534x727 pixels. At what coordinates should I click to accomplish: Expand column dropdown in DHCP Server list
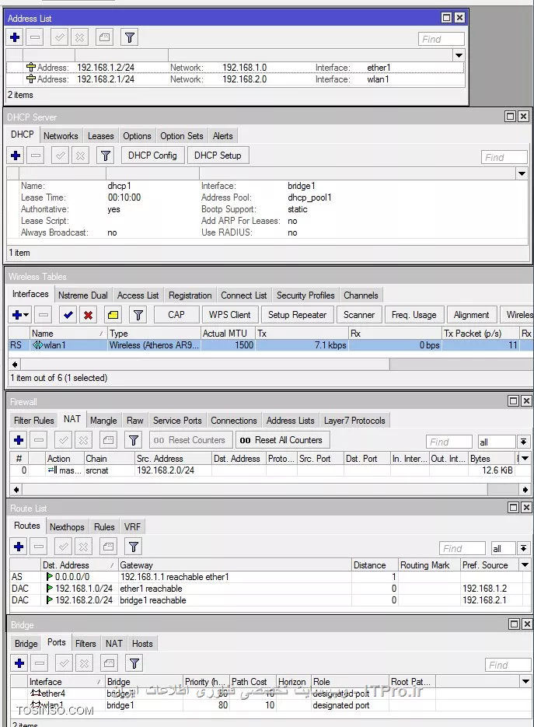(522, 173)
